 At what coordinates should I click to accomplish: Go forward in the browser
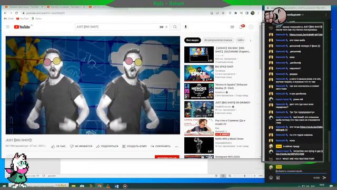point(11,13)
